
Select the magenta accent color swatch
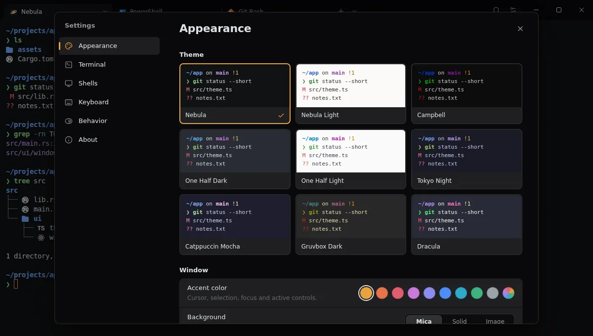tap(414, 293)
